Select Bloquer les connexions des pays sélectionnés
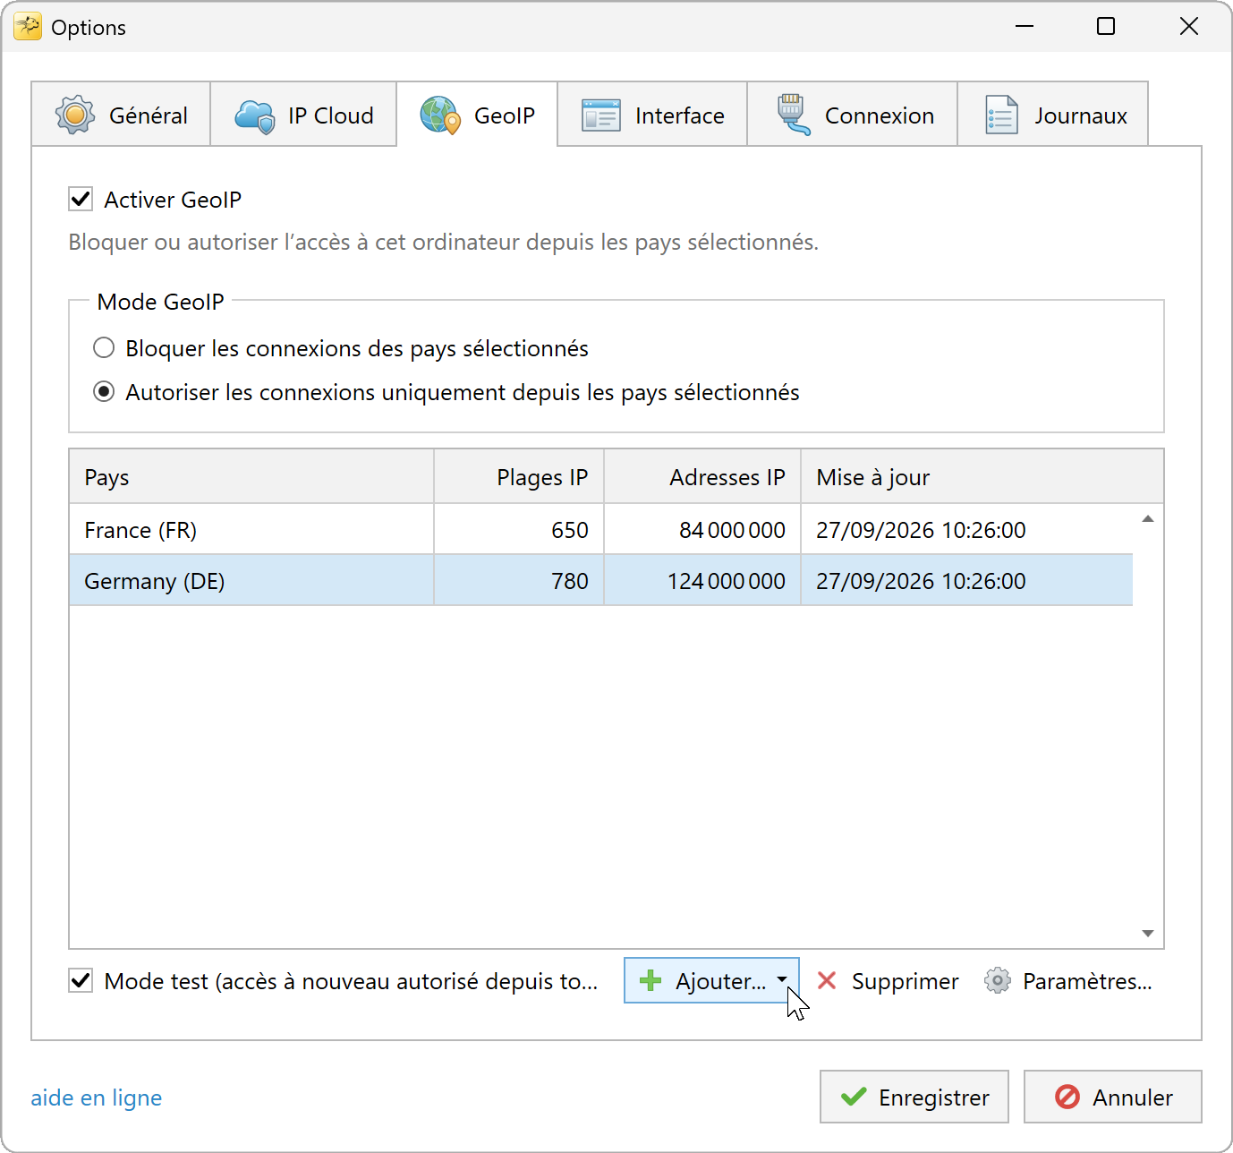The height and width of the screenshot is (1153, 1233). [x=104, y=347]
